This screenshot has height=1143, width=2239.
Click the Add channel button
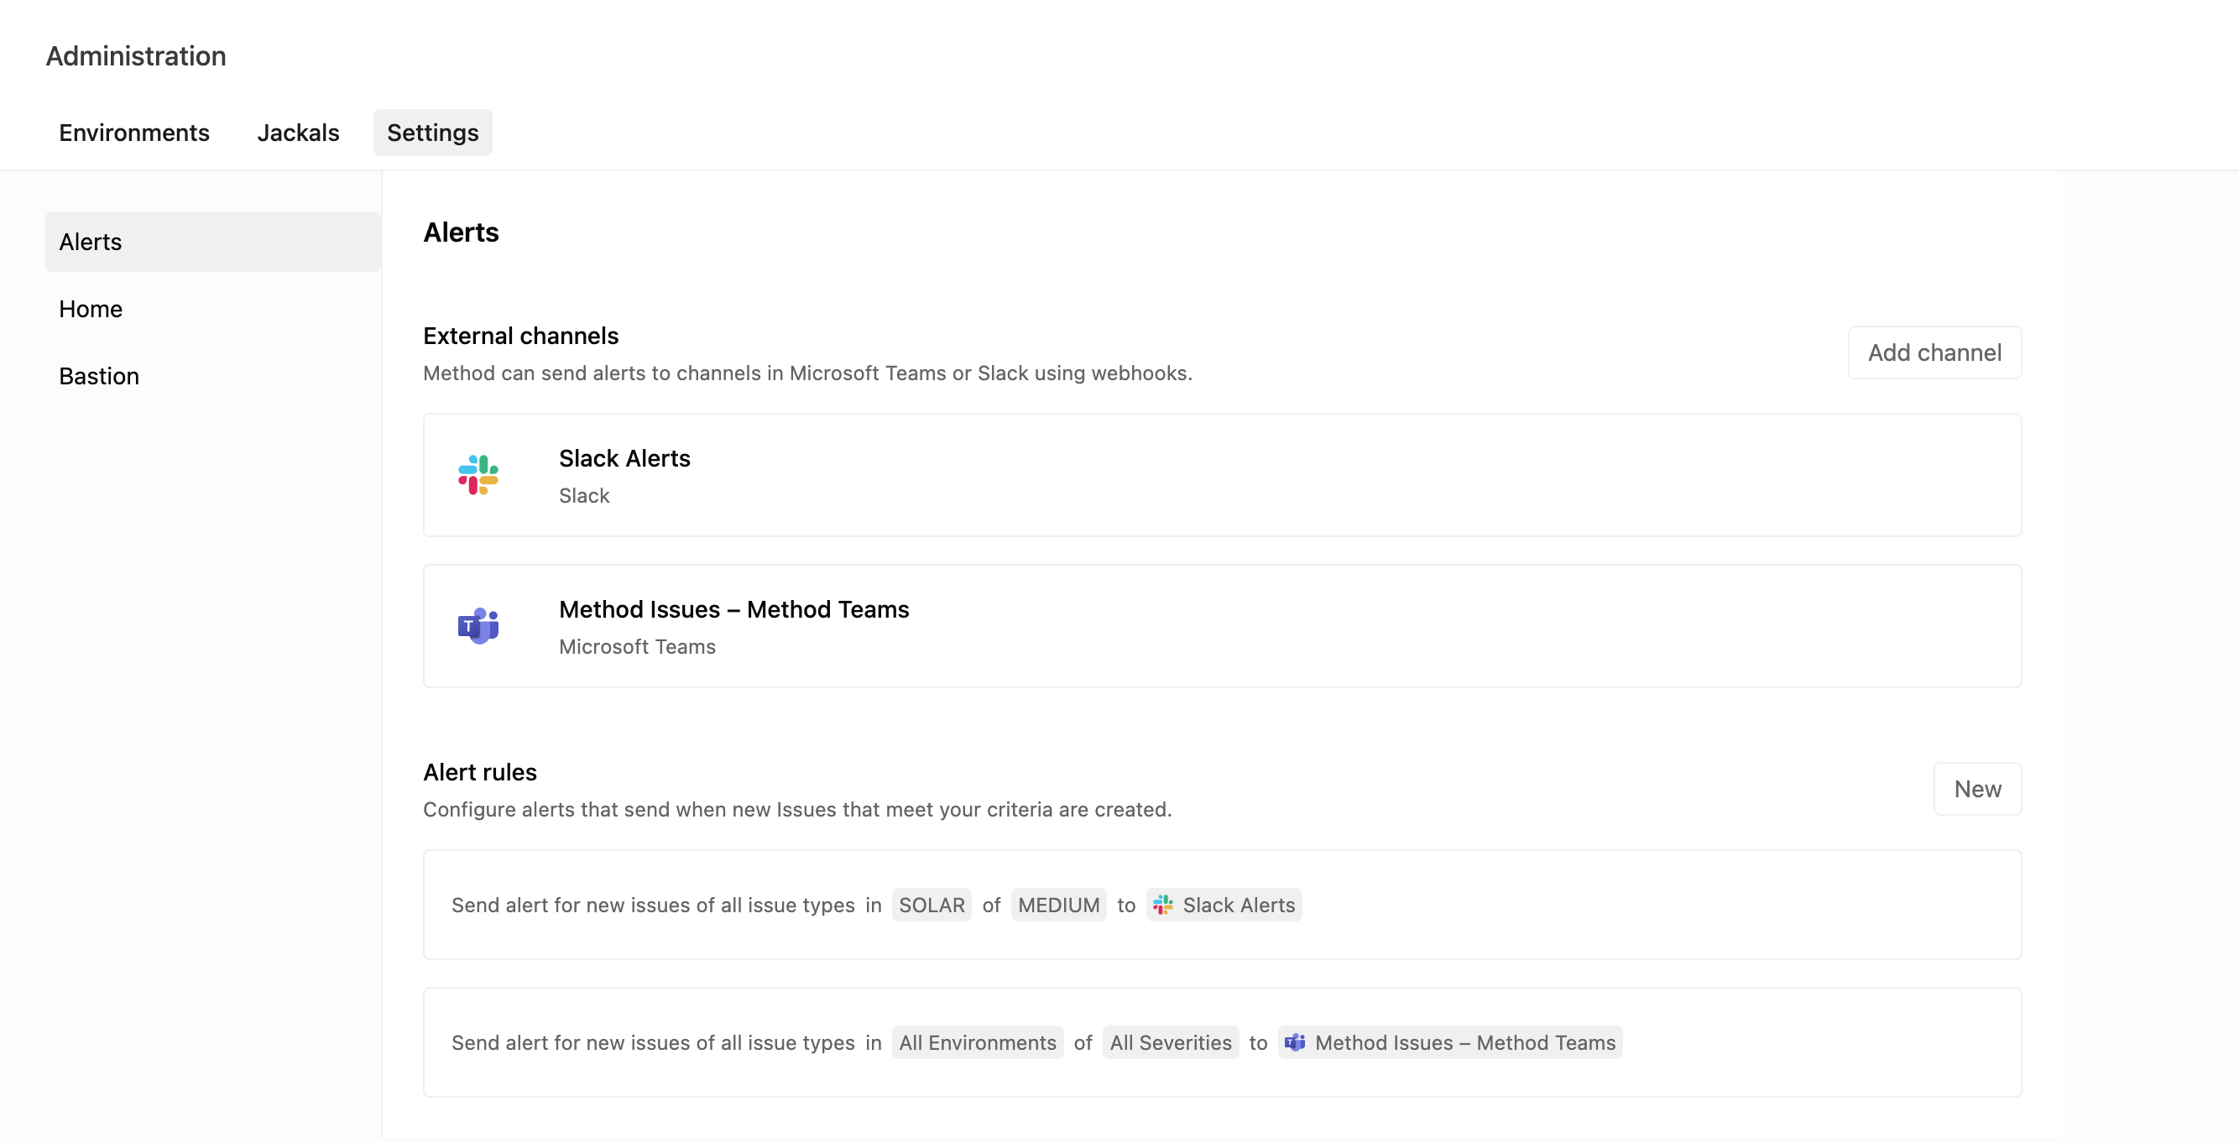pos(1934,352)
